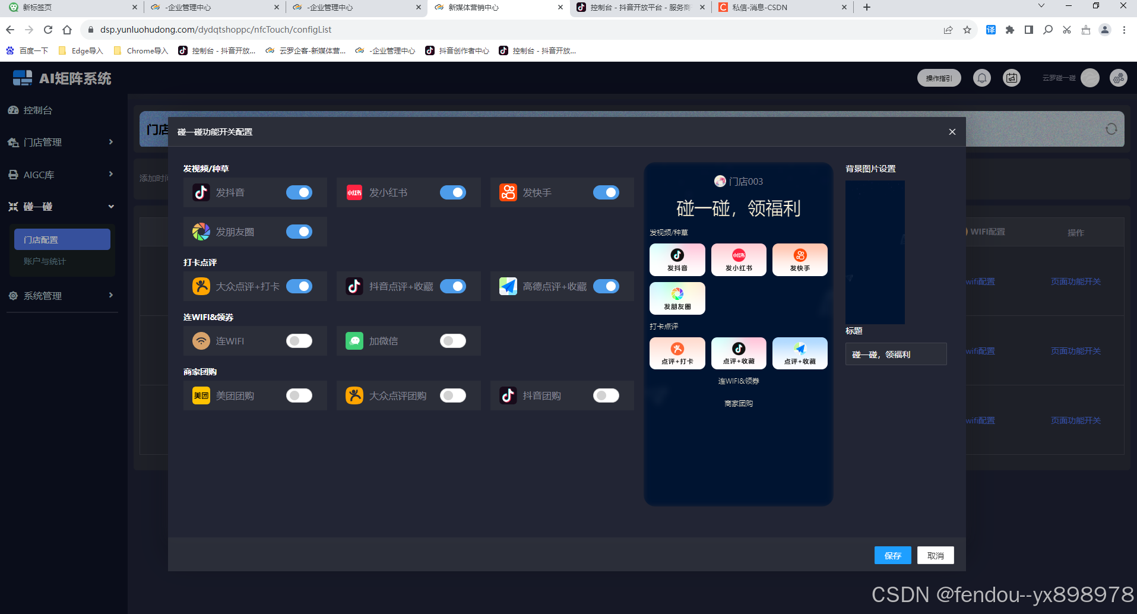
Task: Click the refresh icon on 门店 banner
Action: (1111, 129)
